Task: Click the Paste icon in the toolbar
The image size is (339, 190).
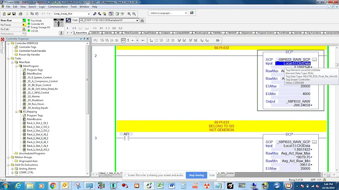Action: 37,14
